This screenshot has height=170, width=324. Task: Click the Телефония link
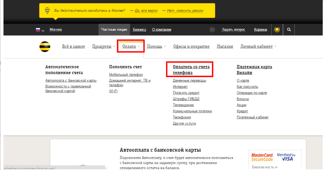[x=182, y=117]
